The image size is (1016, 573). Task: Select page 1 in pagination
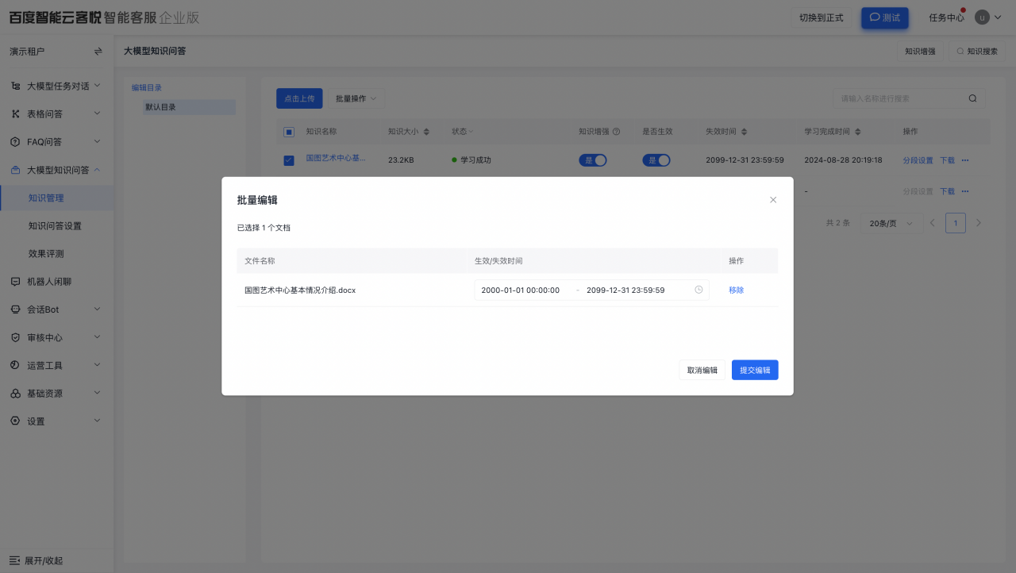pyautogui.click(x=956, y=224)
